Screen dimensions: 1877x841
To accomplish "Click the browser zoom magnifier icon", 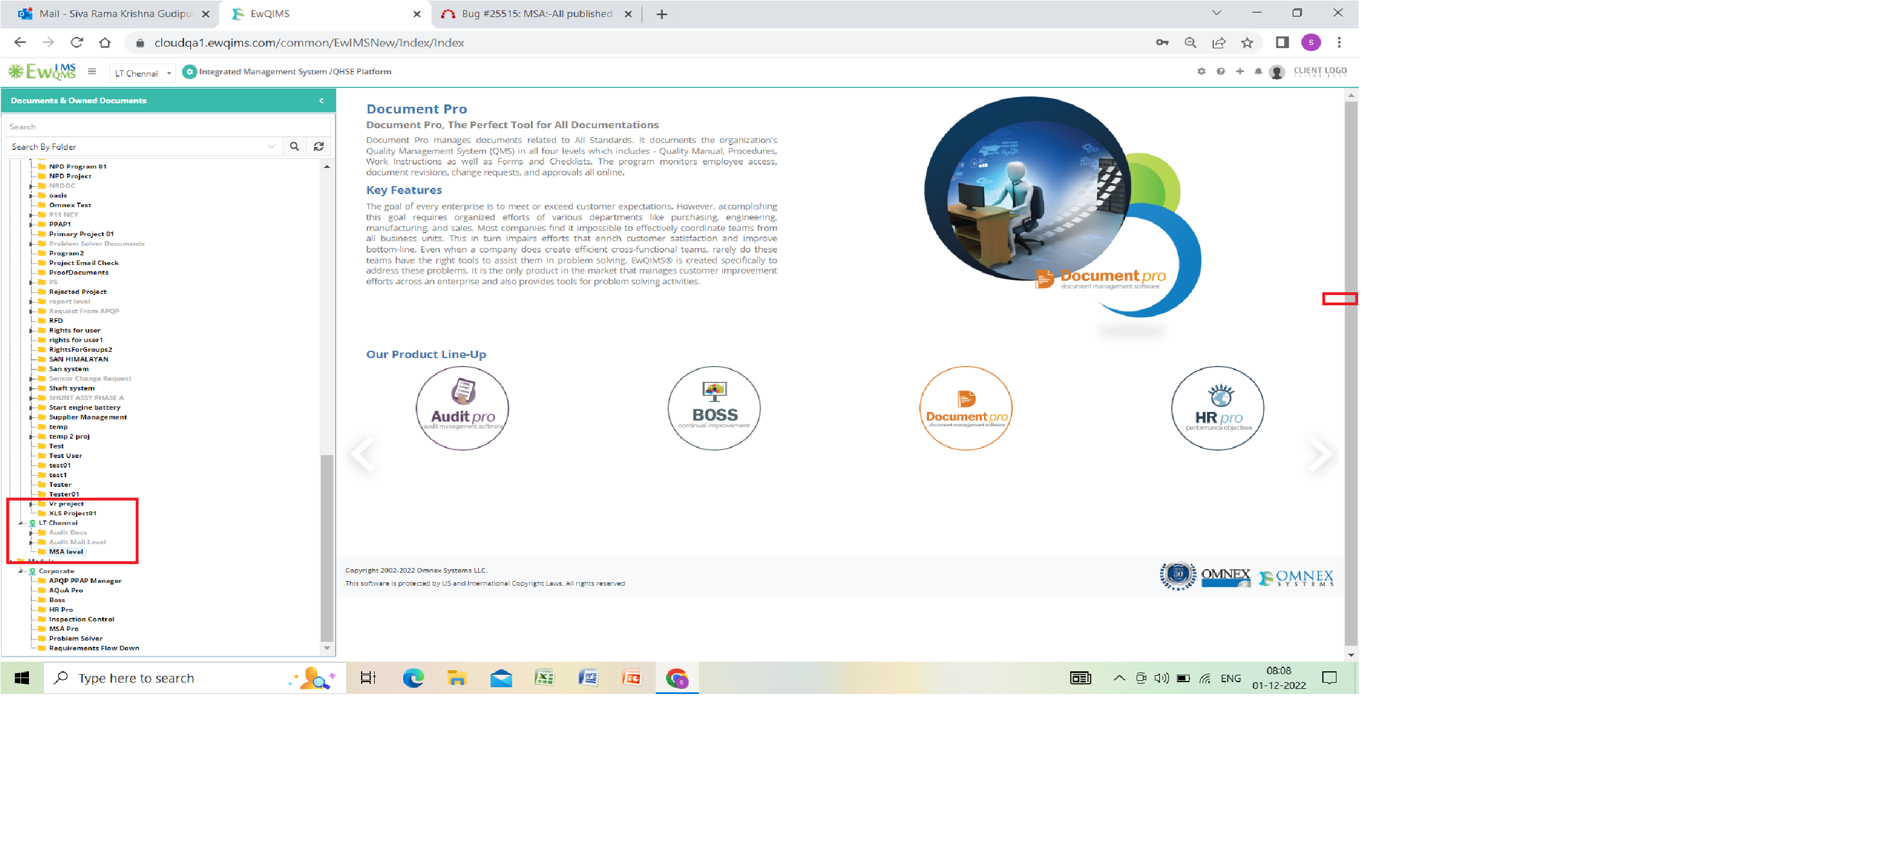I will pos(1190,42).
